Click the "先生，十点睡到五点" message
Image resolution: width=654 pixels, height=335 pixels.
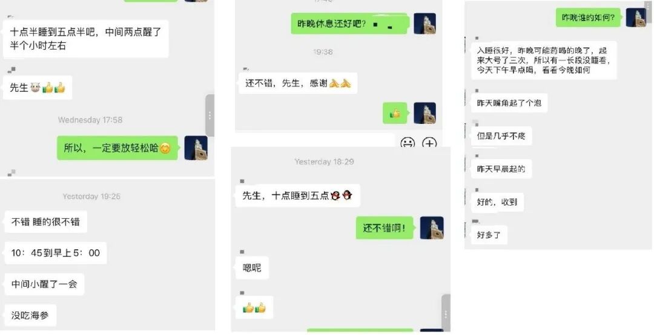(297, 195)
